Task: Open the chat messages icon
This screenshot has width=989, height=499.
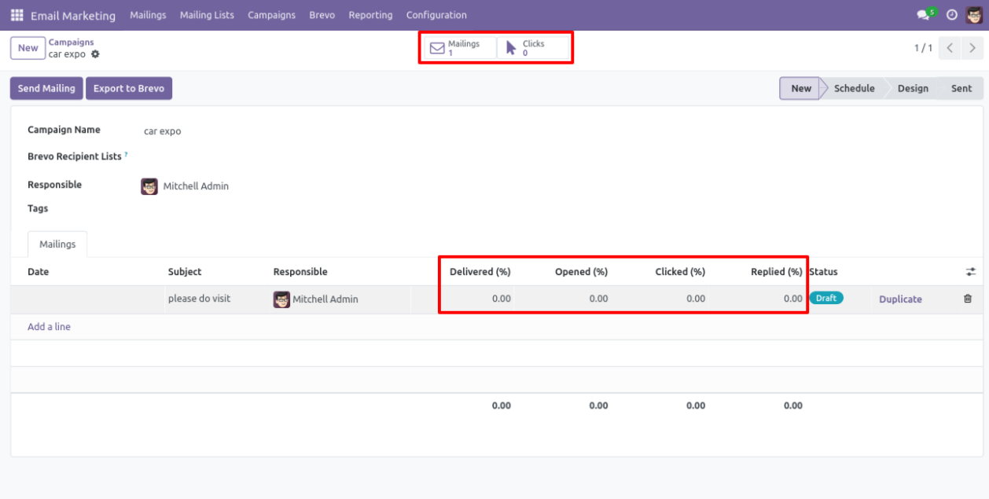Action: point(923,15)
